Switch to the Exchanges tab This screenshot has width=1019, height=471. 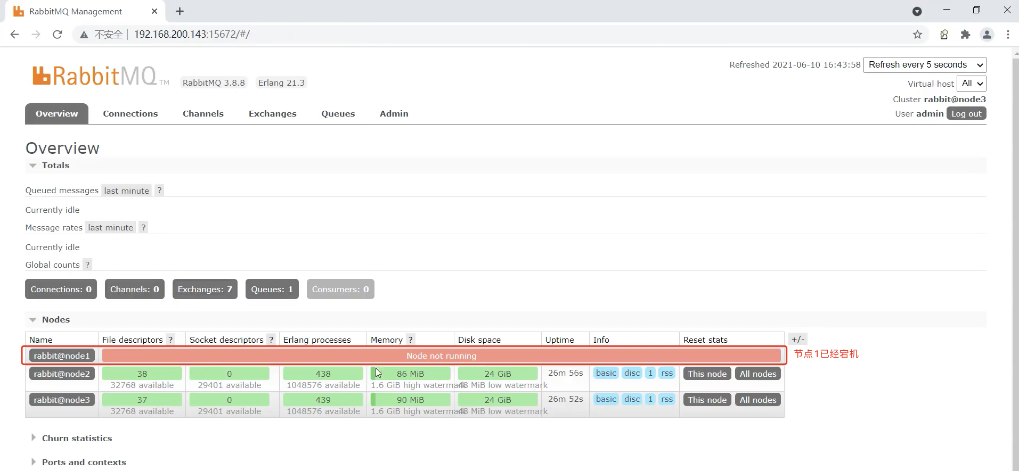(273, 114)
